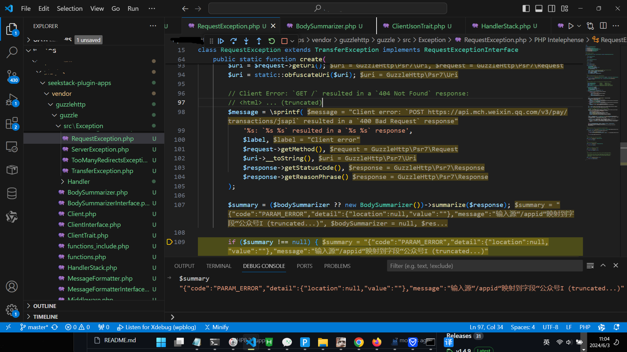Click Listen for Xdebug (wpblog) status item
The width and height of the screenshot is (627, 352).
(157, 327)
